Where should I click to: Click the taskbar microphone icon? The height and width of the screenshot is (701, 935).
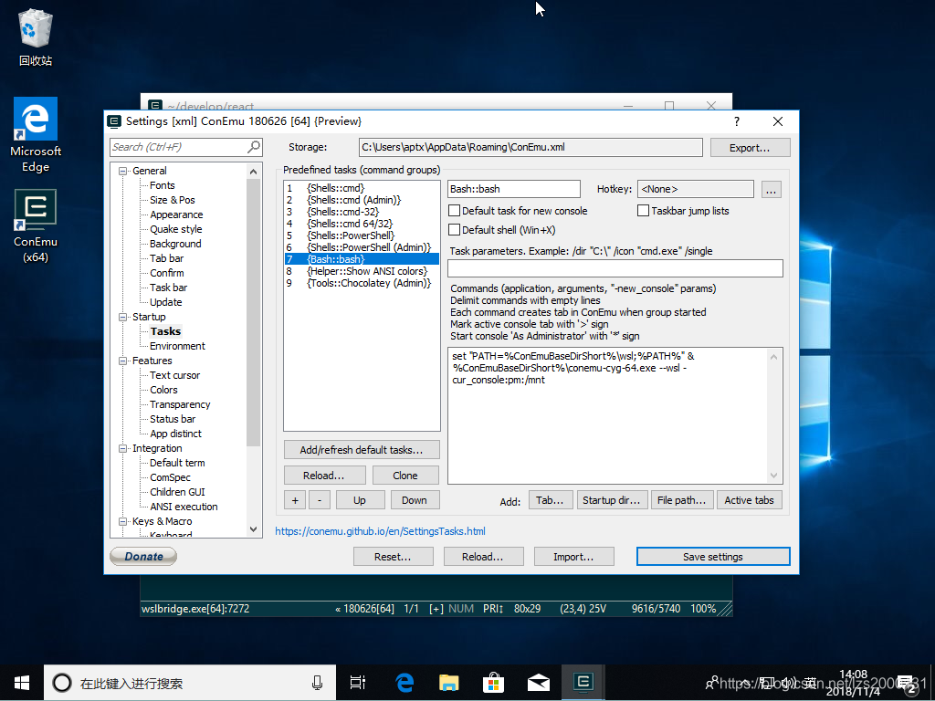317,683
